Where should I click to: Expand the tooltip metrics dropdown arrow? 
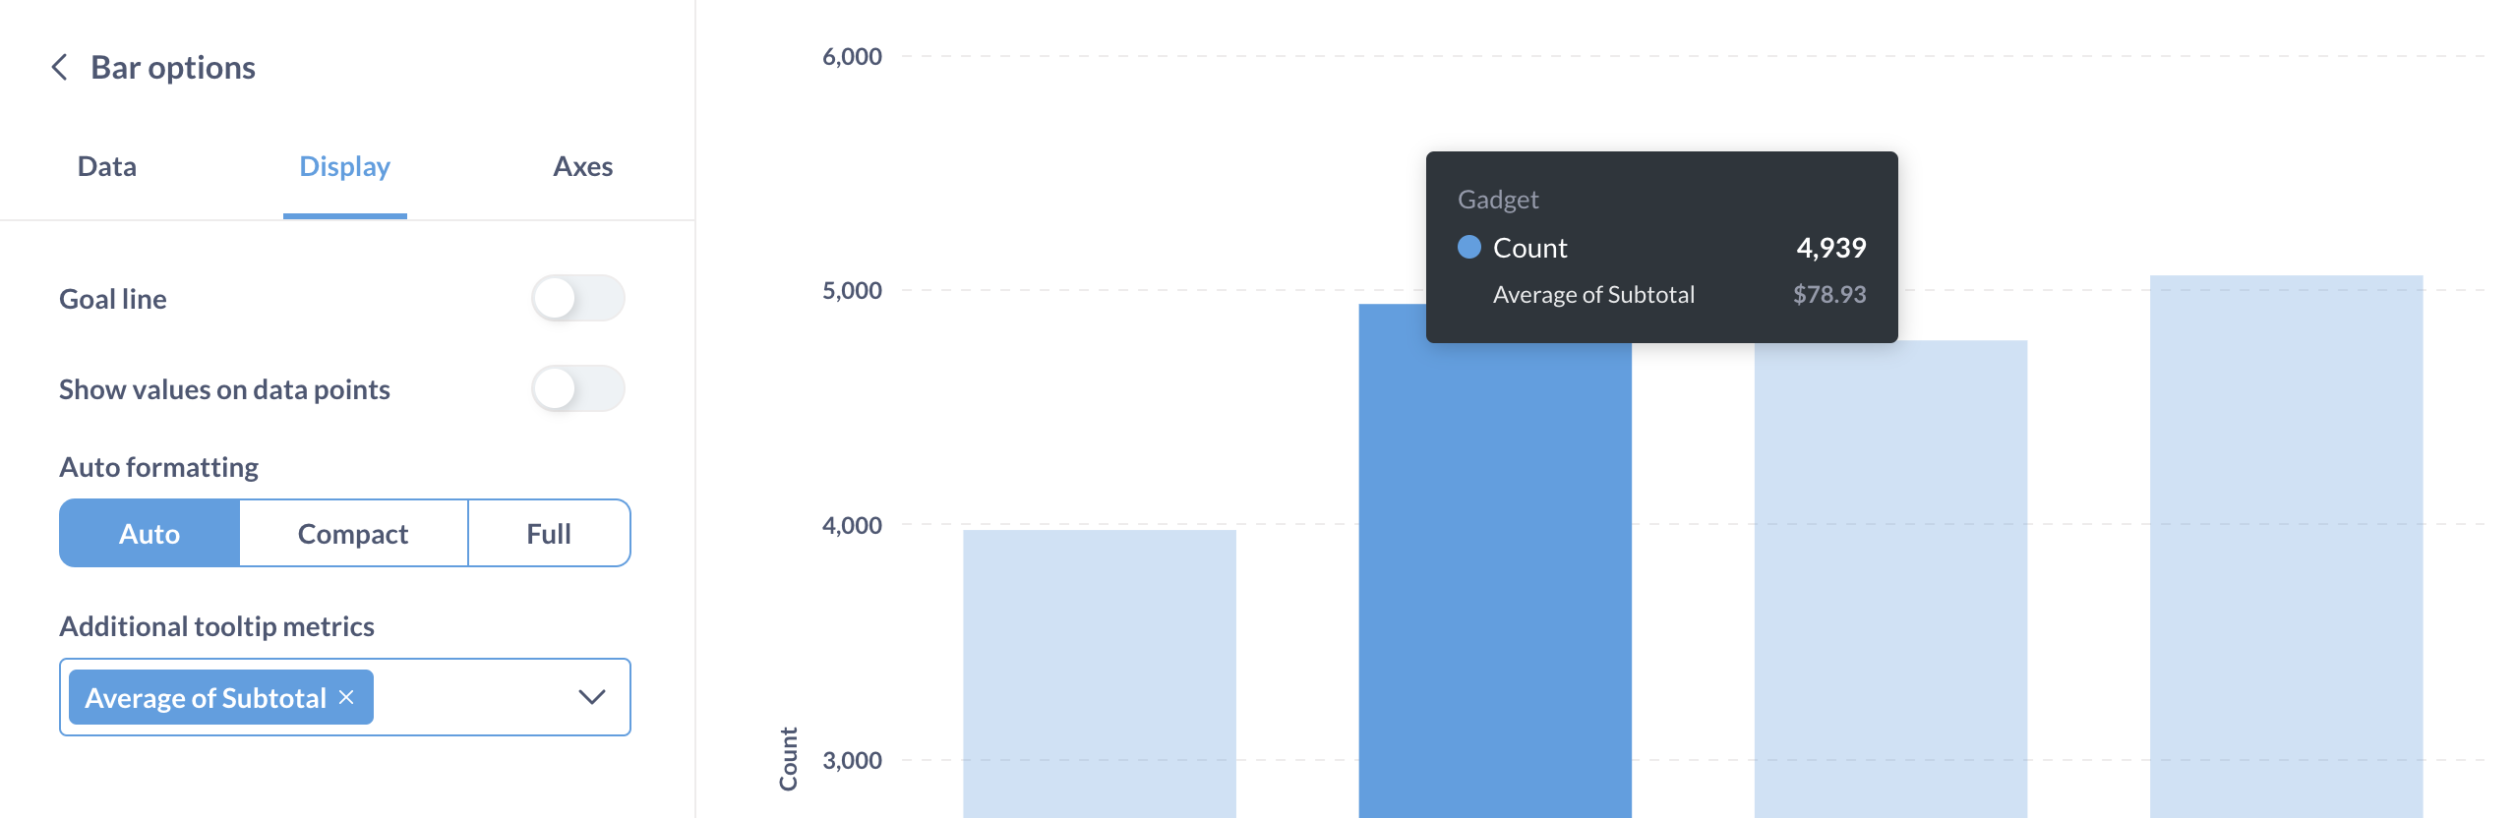click(x=591, y=697)
